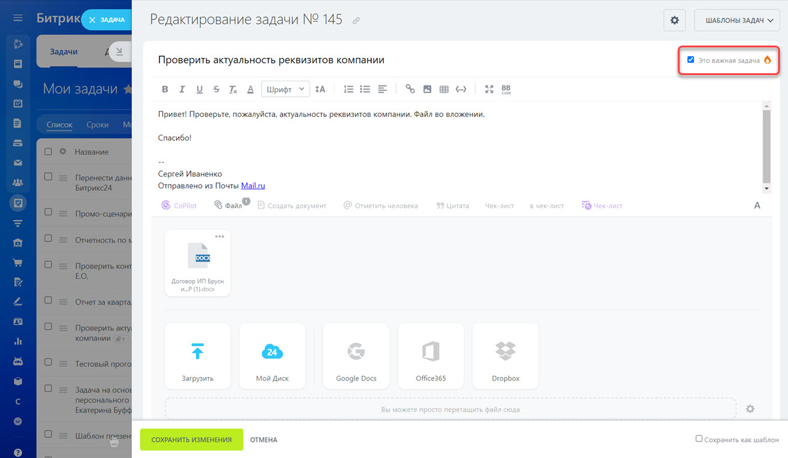This screenshot has height=458, width=788.
Task: Open the CRM funnel icon in sidebar
Action: (18, 222)
